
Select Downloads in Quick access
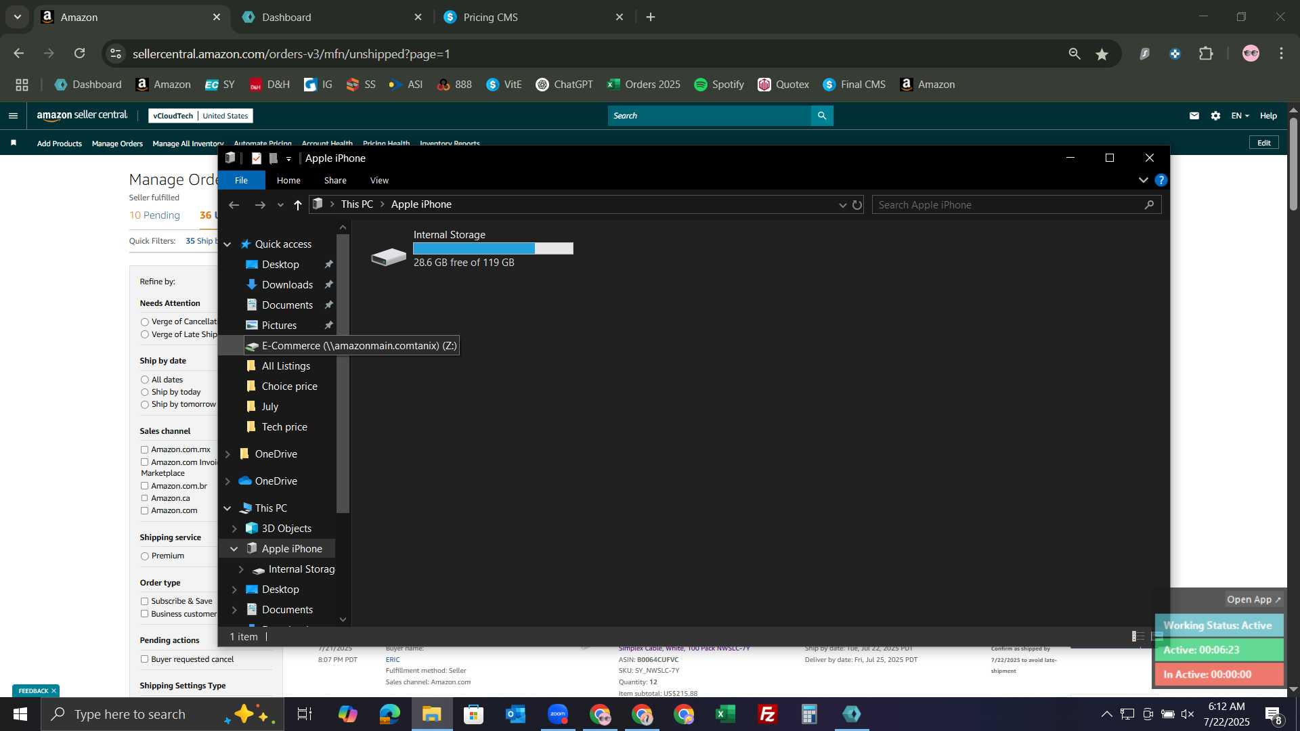point(287,285)
